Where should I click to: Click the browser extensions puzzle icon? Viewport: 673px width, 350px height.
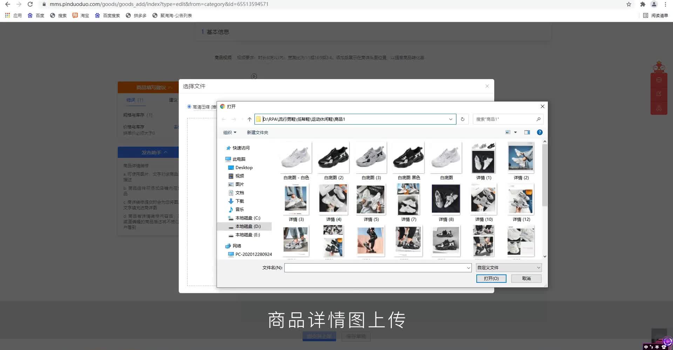point(643,4)
